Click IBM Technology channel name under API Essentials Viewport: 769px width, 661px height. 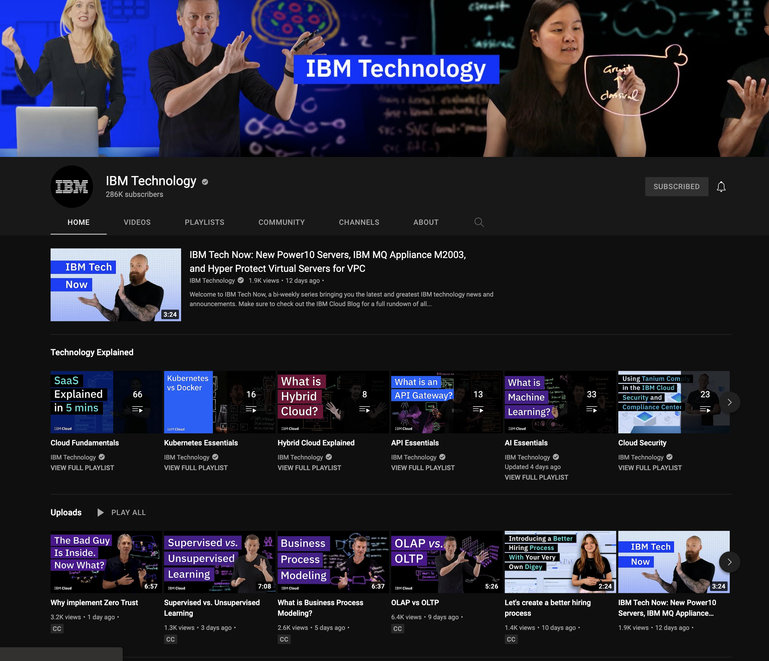click(414, 457)
